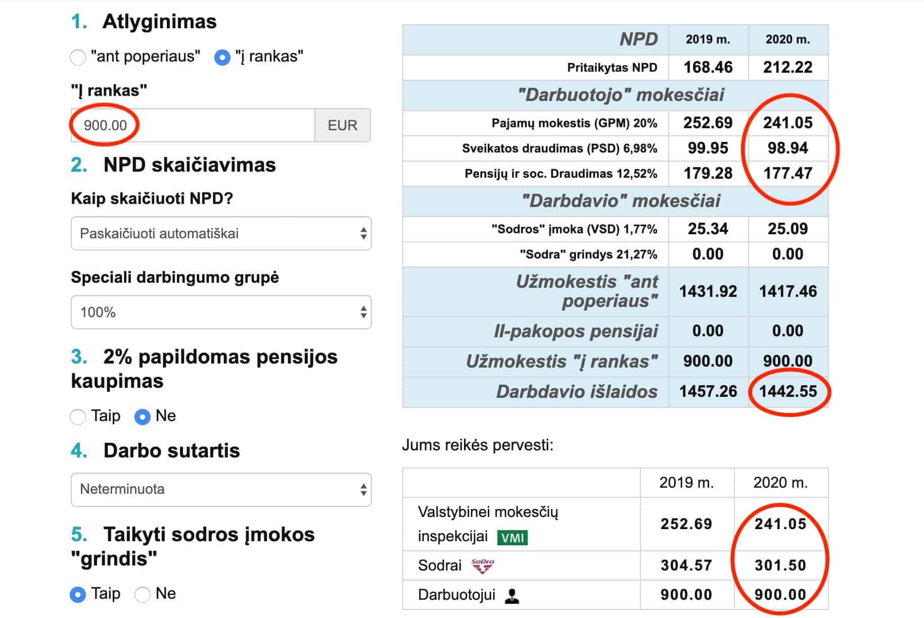Choose Taip for 2% pension accumulation

tap(78, 417)
